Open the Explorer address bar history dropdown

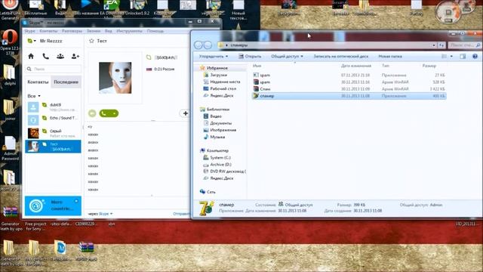434,45
